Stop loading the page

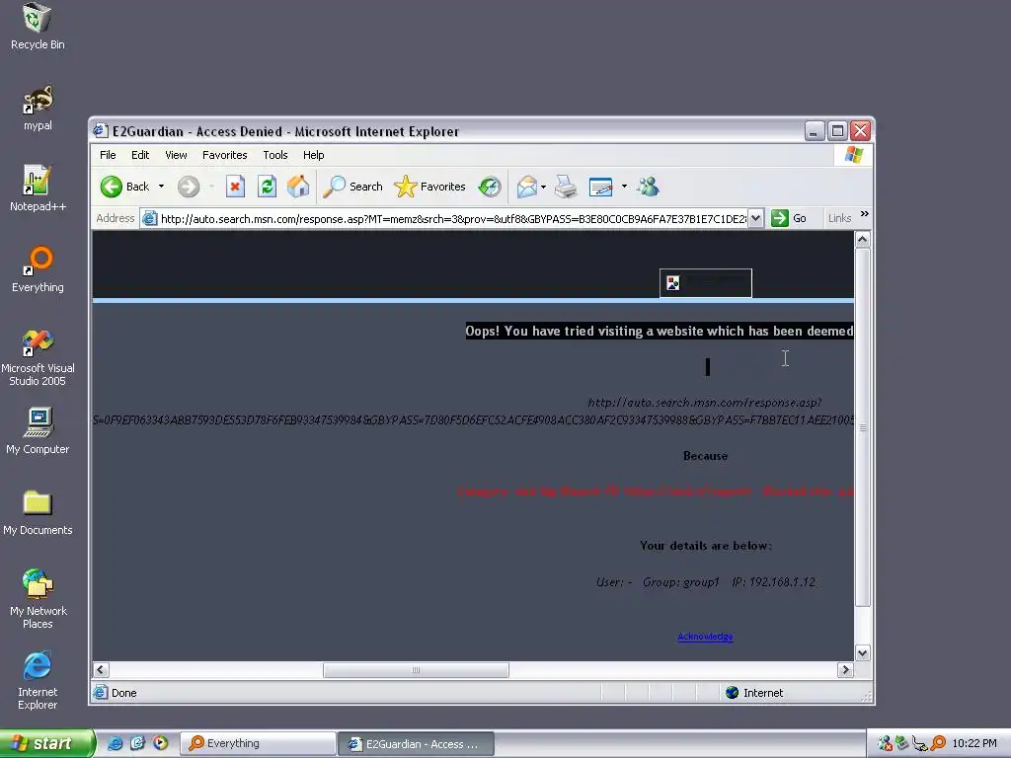tap(235, 187)
